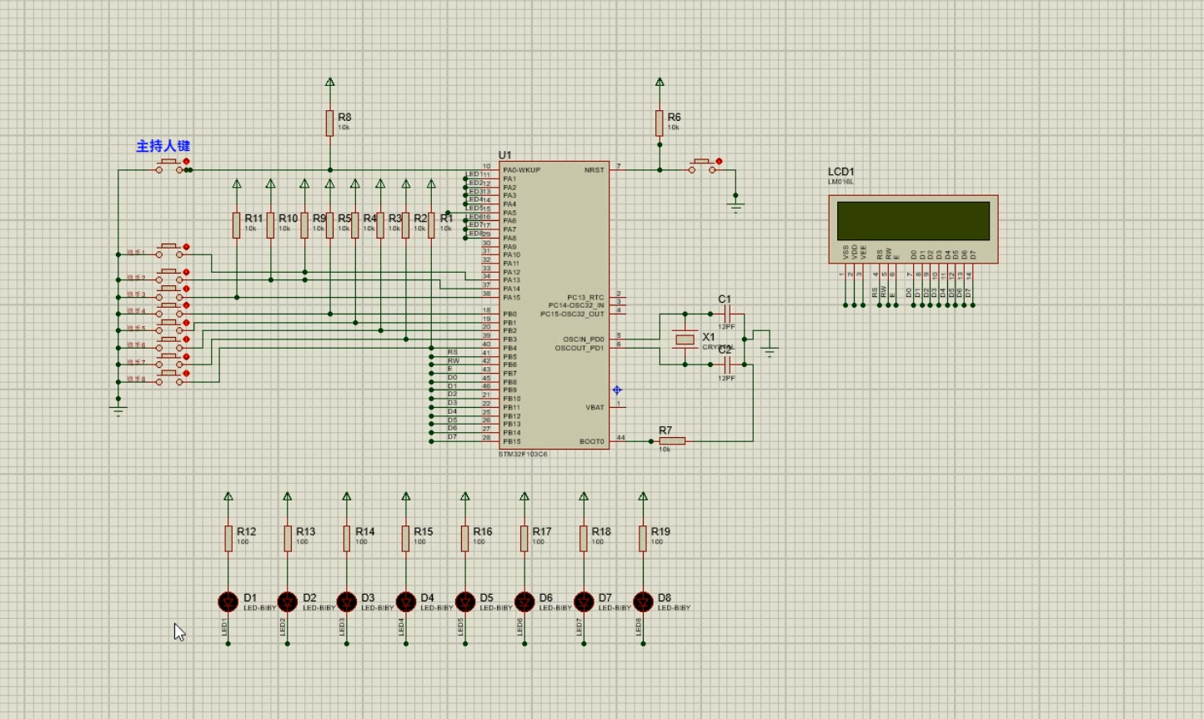Viewport: 1204px width, 719px height.
Task: Select the D4 LED symbol
Action: (406, 601)
